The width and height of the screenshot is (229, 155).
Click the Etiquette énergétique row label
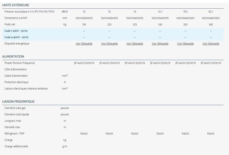17,44
